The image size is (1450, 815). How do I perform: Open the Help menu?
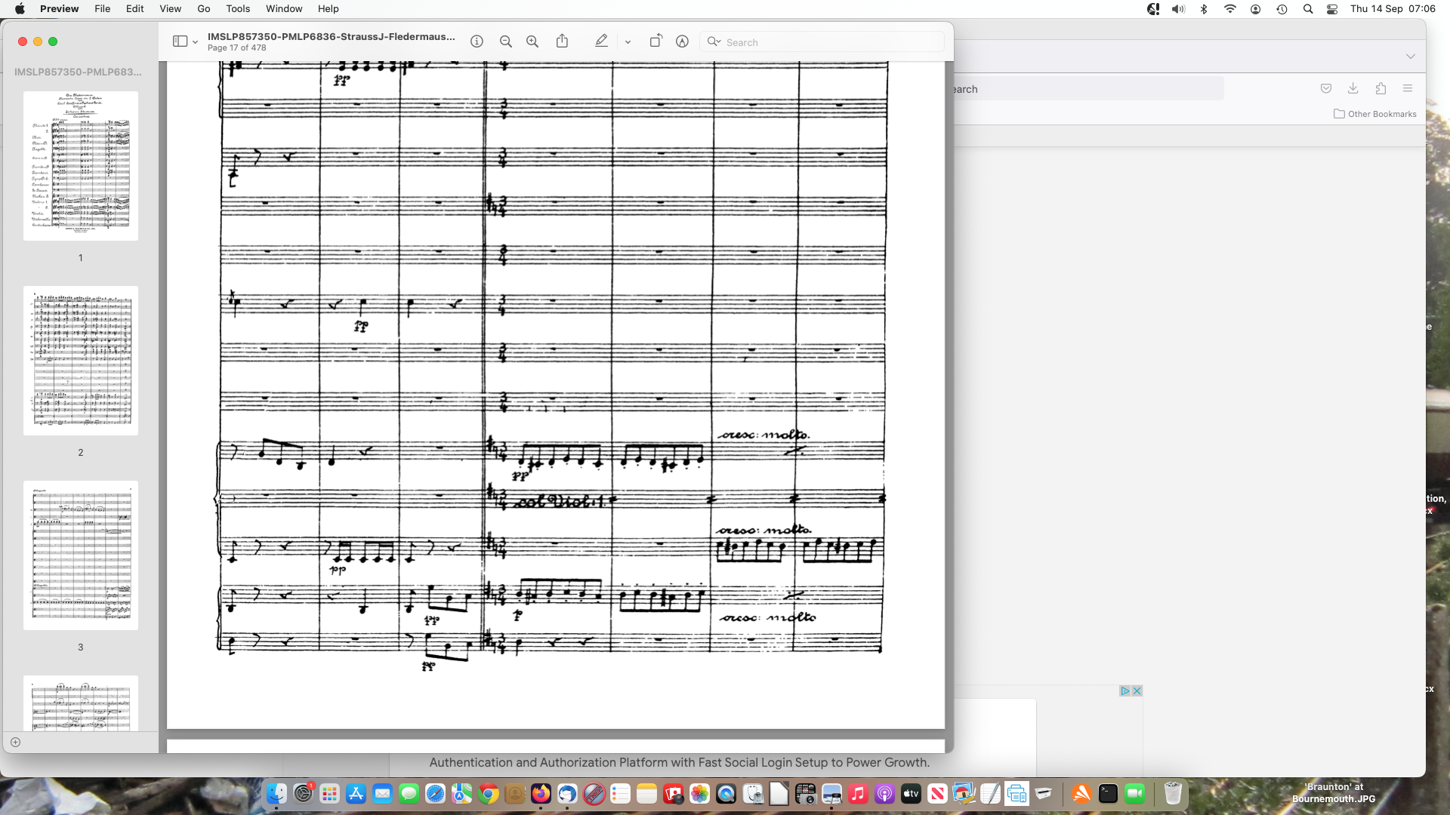(328, 9)
